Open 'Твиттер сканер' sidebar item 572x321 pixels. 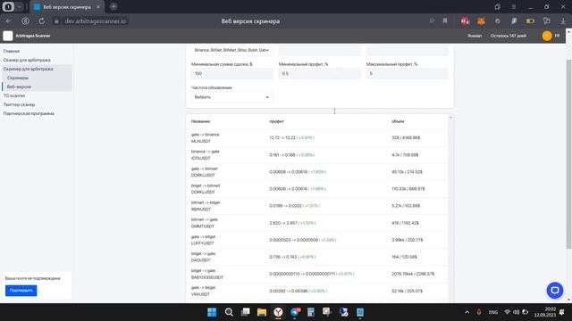pyautogui.click(x=19, y=104)
